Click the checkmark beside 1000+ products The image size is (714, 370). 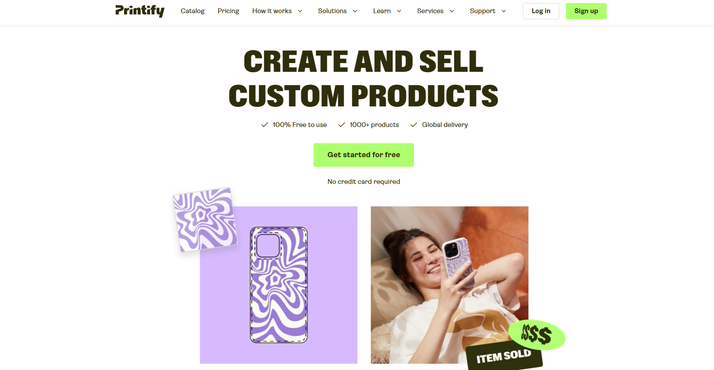(342, 125)
